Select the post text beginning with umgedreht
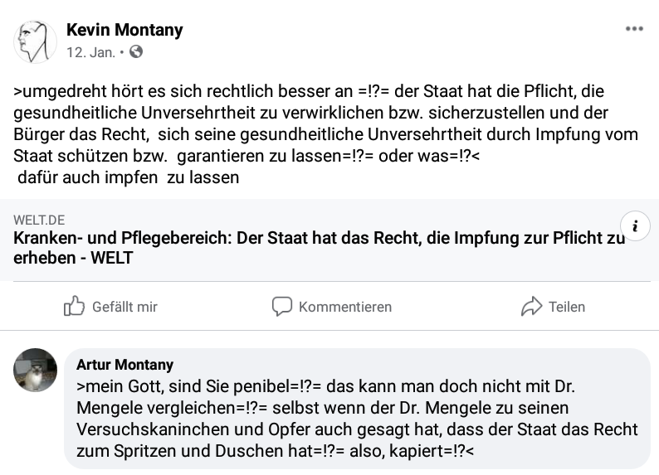This screenshot has width=659, height=475. click(x=325, y=124)
